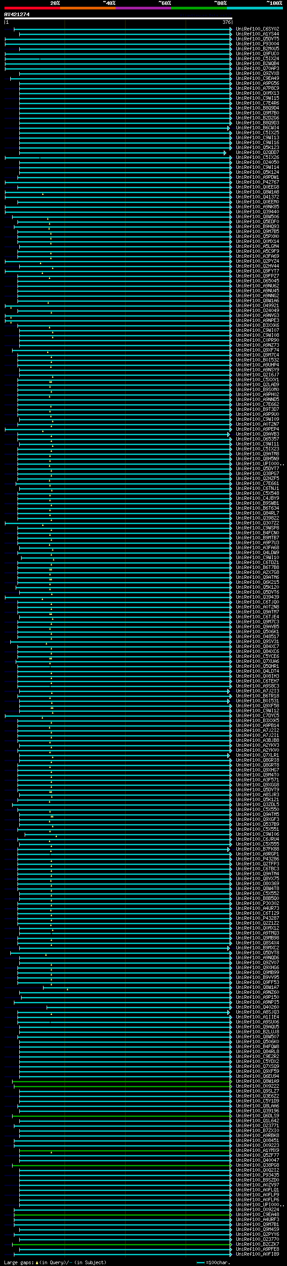Image resolution: width=287 pixels, height=1266 pixels.
Task: Select hit label UniRef100_Q5DVT9
Action: click(x=257, y=790)
